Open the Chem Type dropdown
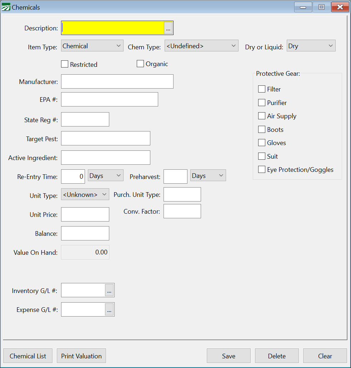The width and height of the screenshot is (351, 368). pyautogui.click(x=201, y=46)
